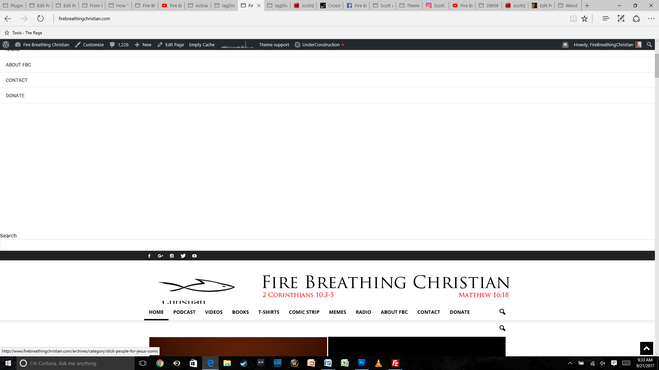Image resolution: width=659 pixels, height=370 pixels.
Task: Open the Twitter social icon
Action: (x=183, y=256)
